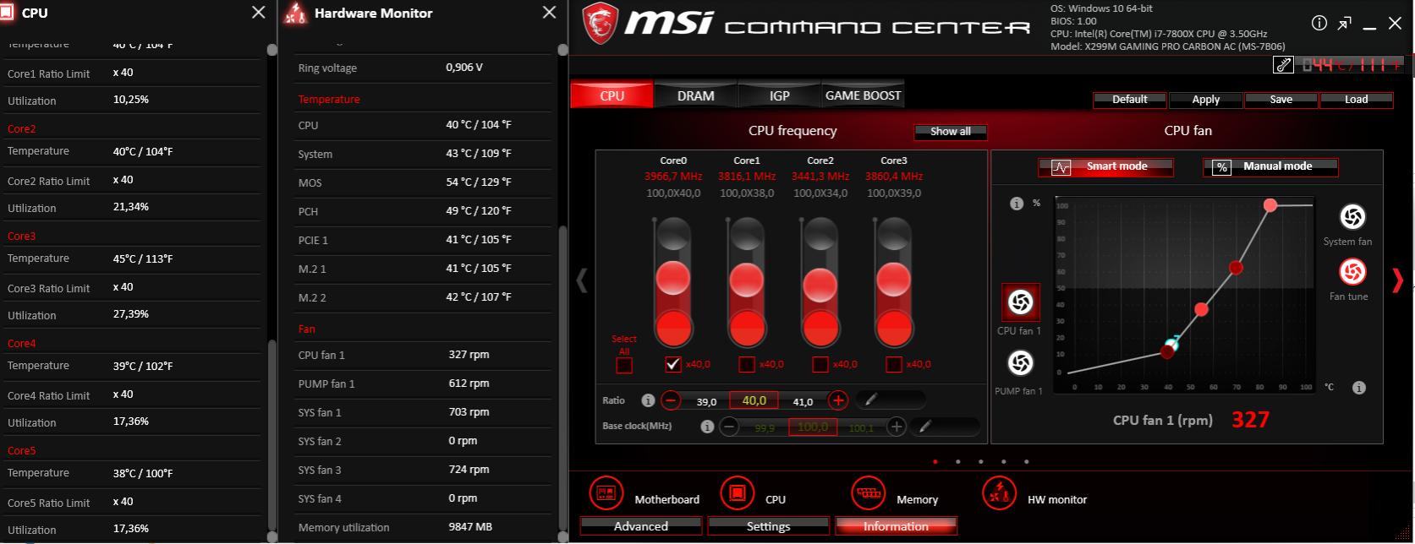1415x544 pixels.
Task: Click the CPU panel vertical scrollbar
Action: click(271, 436)
